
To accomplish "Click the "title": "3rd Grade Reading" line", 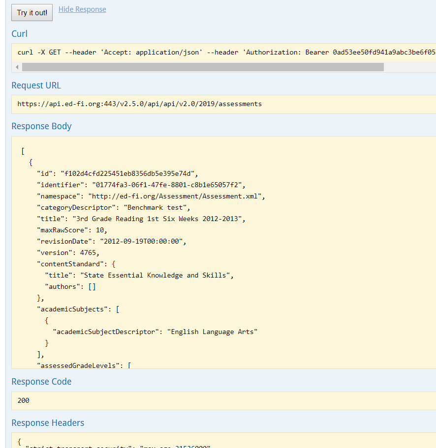I will point(141,219).
